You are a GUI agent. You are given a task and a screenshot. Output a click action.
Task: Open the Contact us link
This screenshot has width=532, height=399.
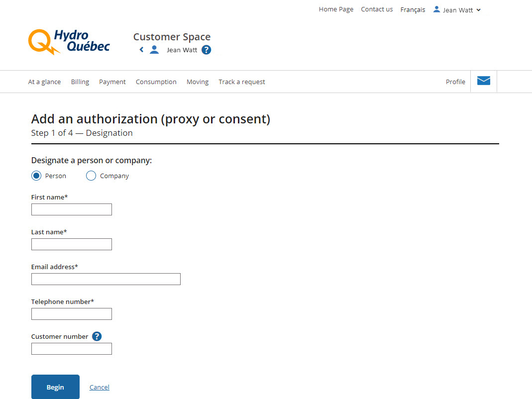click(377, 9)
